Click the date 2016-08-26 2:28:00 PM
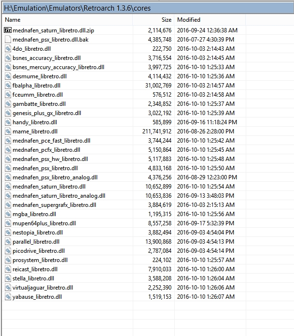 click(x=206, y=131)
